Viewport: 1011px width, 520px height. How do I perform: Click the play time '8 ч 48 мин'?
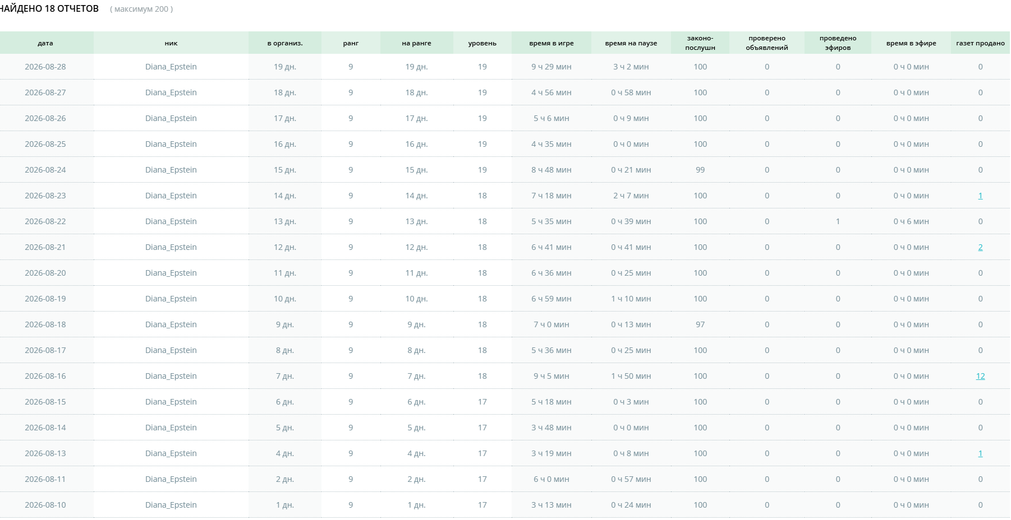point(552,170)
